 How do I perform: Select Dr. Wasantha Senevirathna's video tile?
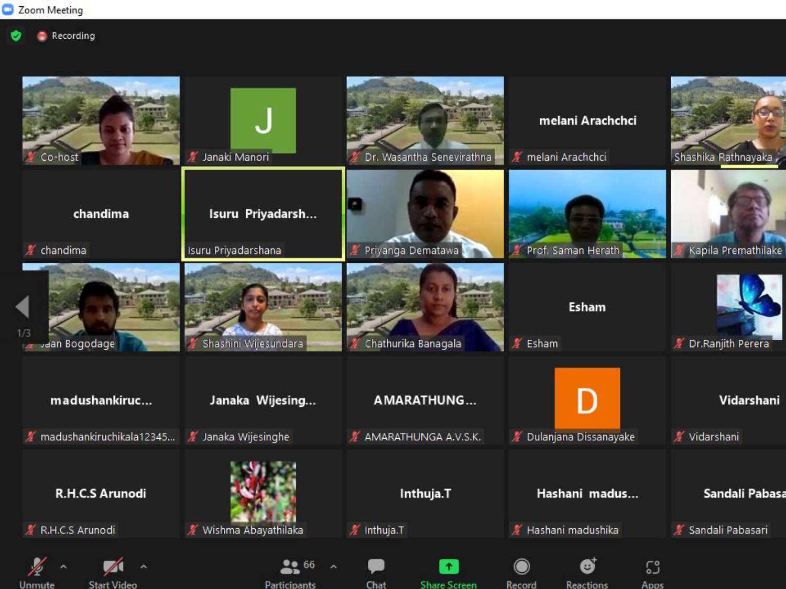coord(425,121)
